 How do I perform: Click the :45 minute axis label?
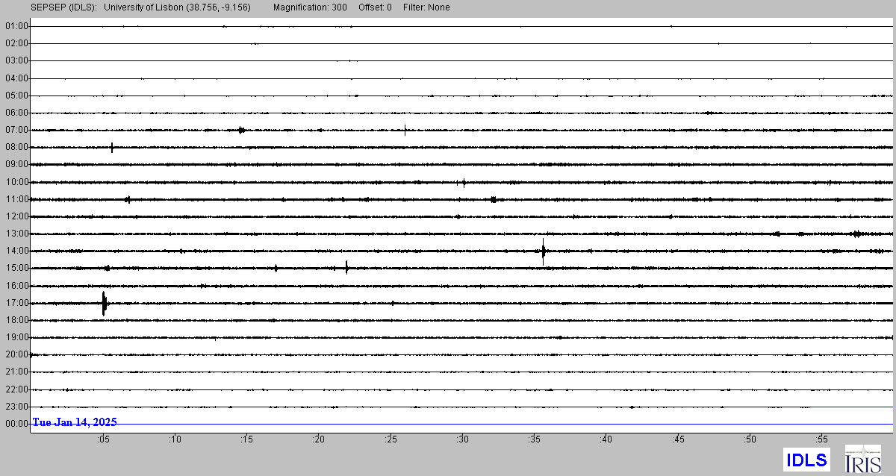point(678,439)
